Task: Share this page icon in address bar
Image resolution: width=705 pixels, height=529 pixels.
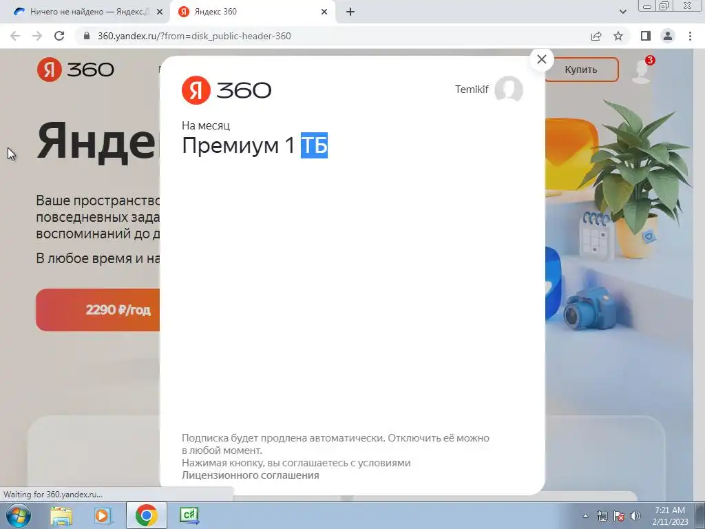Action: pyautogui.click(x=596, y=36)
